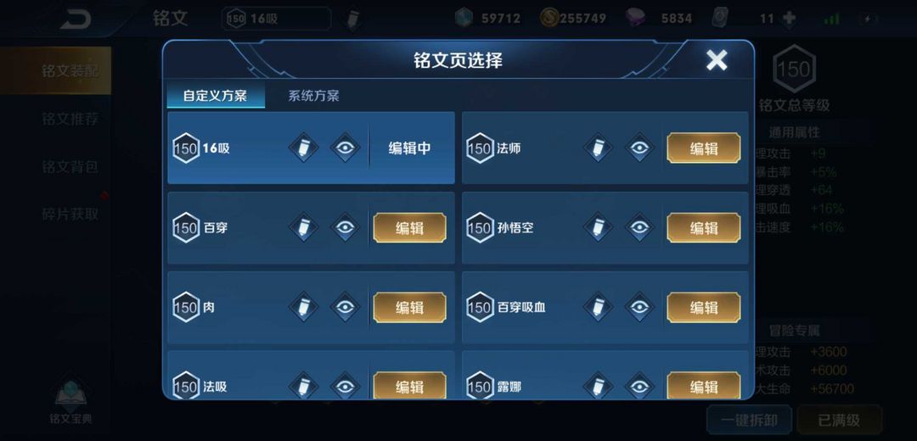
Task: Click the rename pencil icon for 法师
Action: 598,148
